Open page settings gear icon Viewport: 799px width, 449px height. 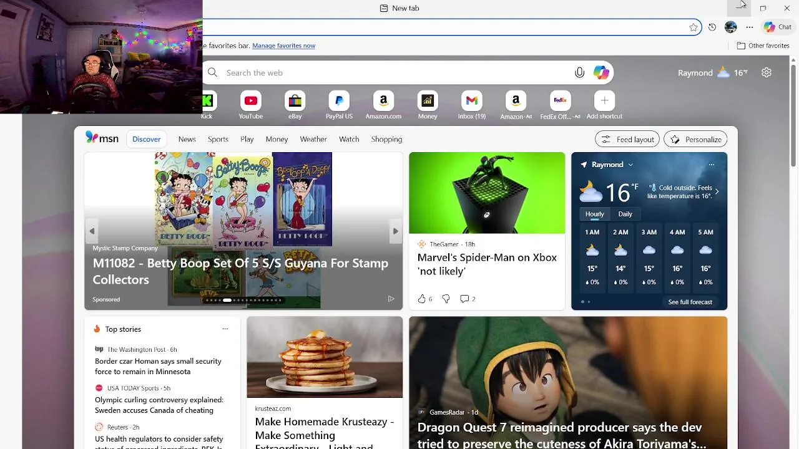click(767, 72)
